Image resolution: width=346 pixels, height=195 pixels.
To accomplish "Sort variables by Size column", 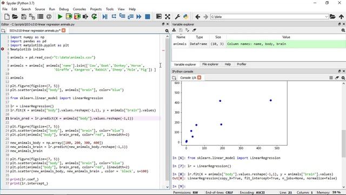I will 218,37.
